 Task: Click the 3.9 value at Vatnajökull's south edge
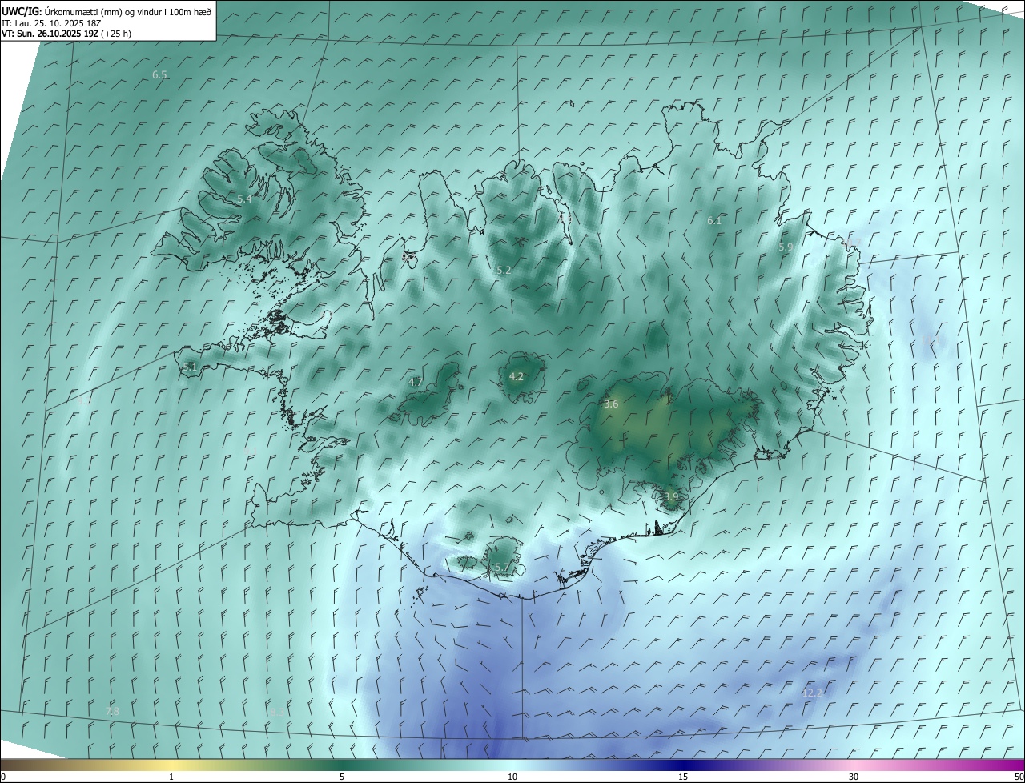pos(671,497)
